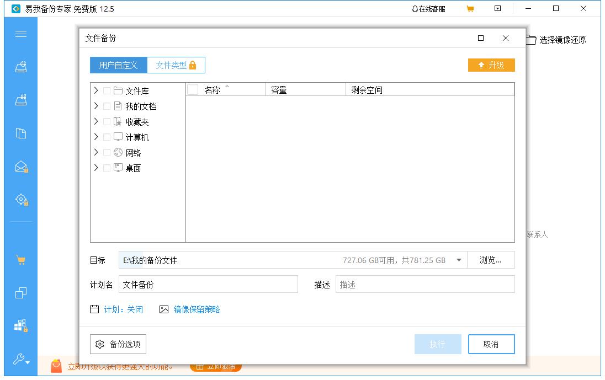Open 备份选项 backup options
This screenshot has height=380, width=605.
(118, 344)
